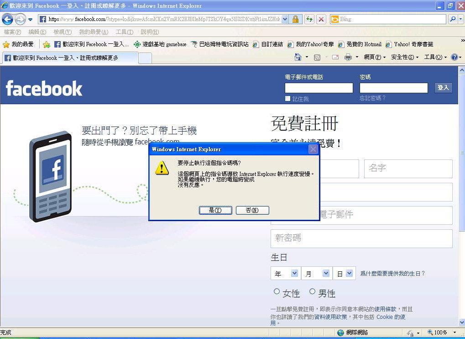Open the 編輯(E) menu
The width and height of the screenshot is (465, 339).
click(x=37, y=32)
